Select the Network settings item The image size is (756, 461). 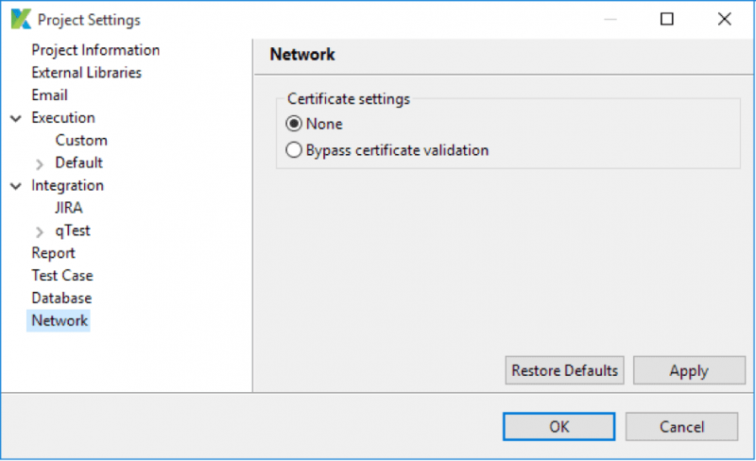[60, 321]
